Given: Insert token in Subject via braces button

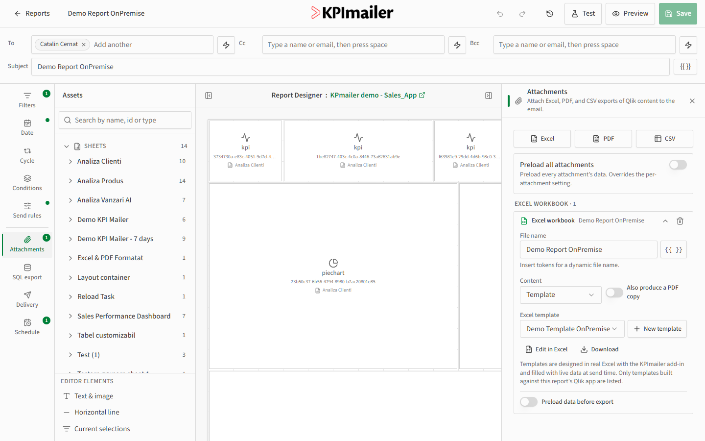Looking at the screenshot, I should tap(685, 67).
